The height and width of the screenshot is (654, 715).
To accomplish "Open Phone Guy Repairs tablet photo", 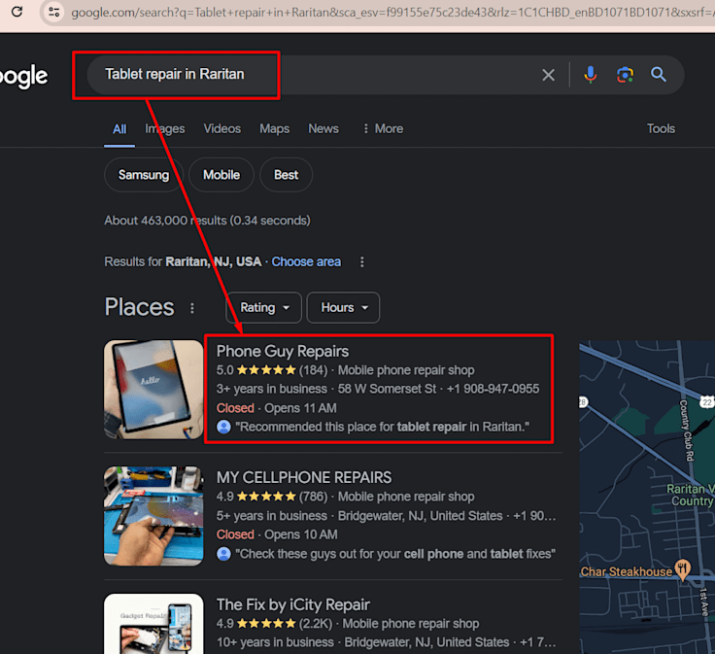I will tap(153, 390).
